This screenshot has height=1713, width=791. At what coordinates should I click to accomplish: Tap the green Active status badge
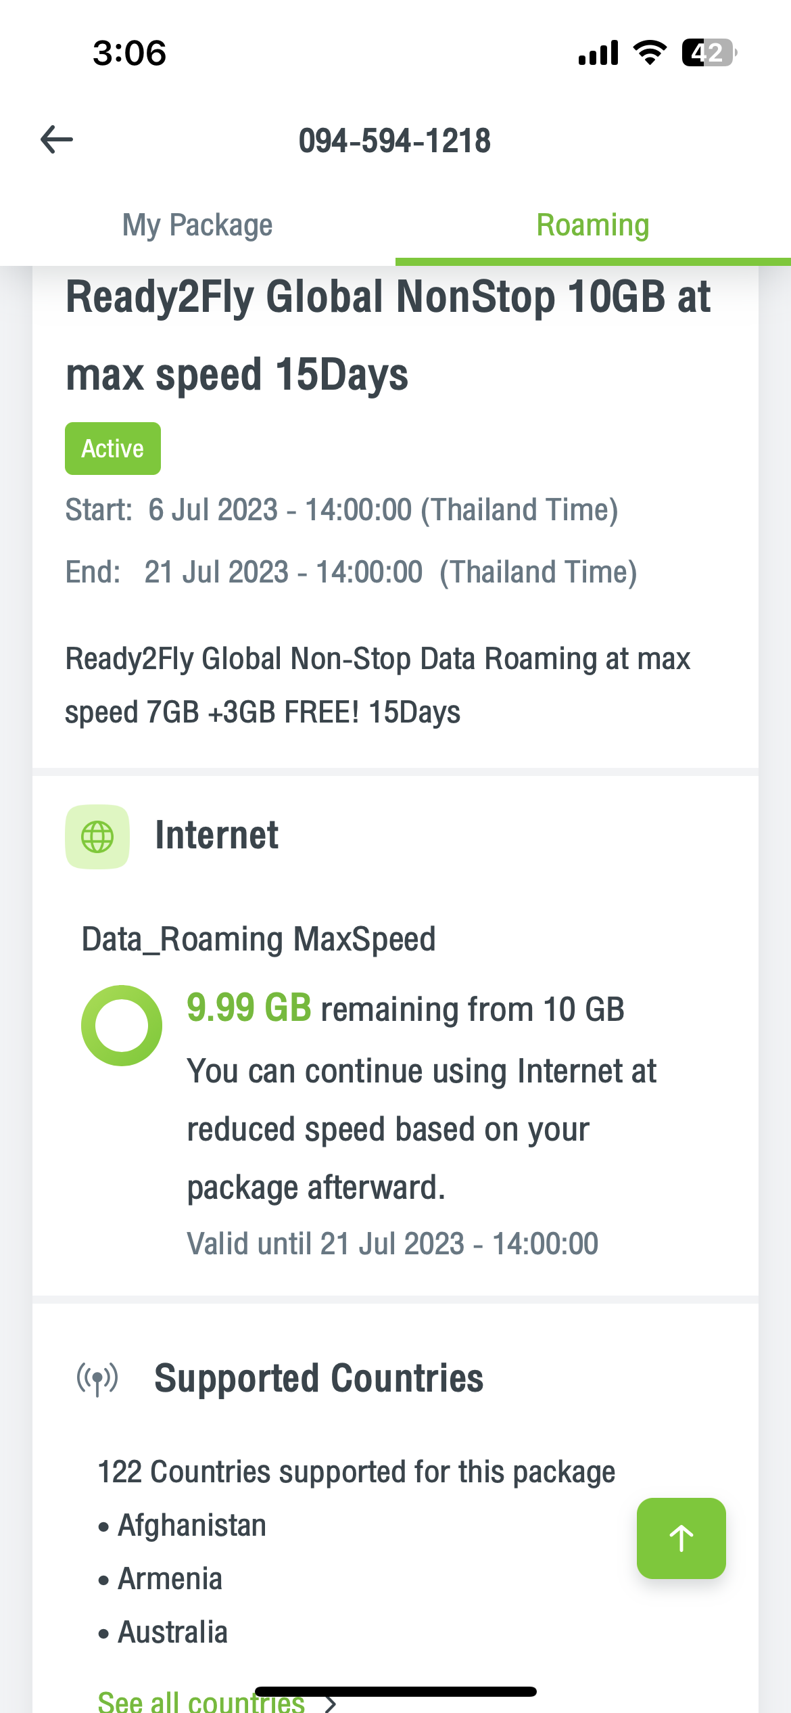click(x=113, y=449)
